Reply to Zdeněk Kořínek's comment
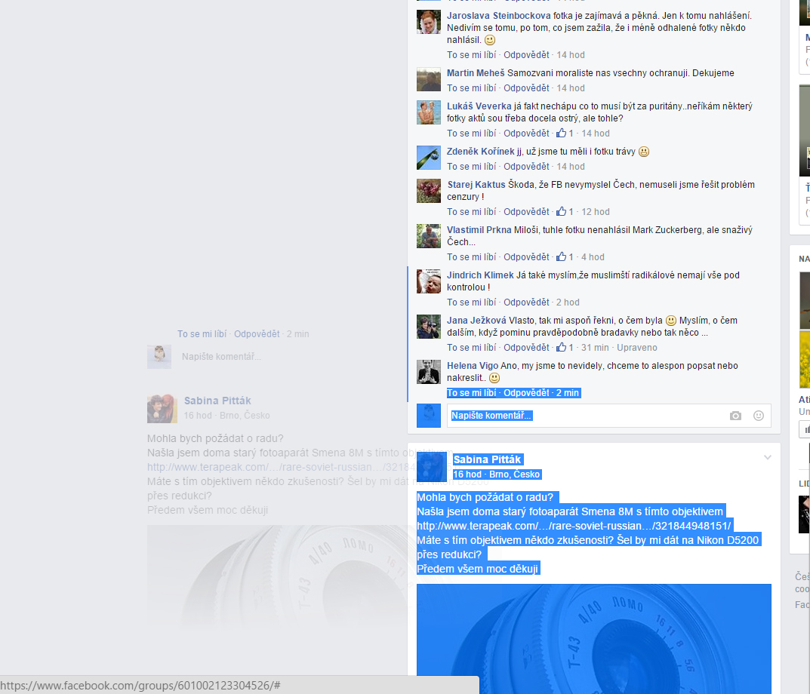810x694 pixels. (x=526, y=167)
